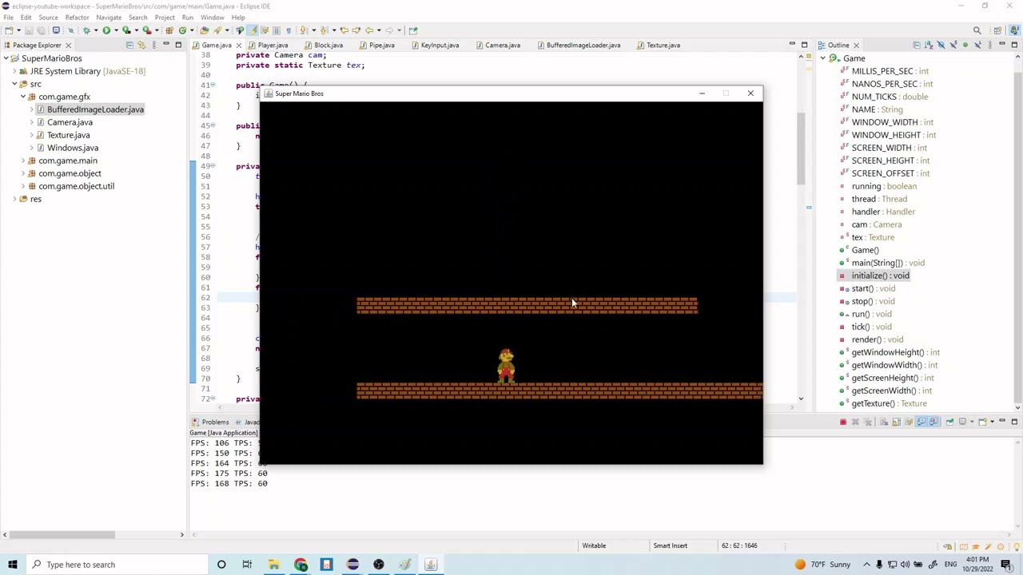The image size is (1023, 575).
Task: Open the Problems tab in bottom panel
Action: (x=215, y=422)
